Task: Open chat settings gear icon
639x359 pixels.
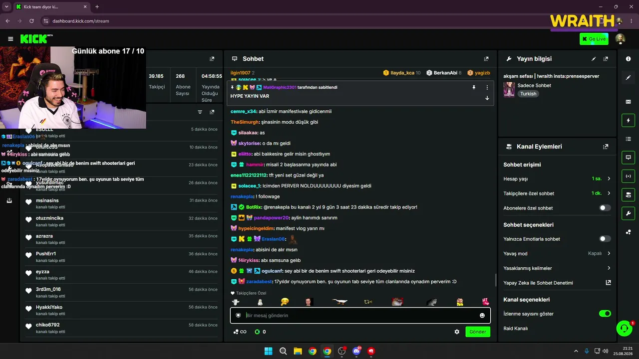Action: click(x=457, y=332)
